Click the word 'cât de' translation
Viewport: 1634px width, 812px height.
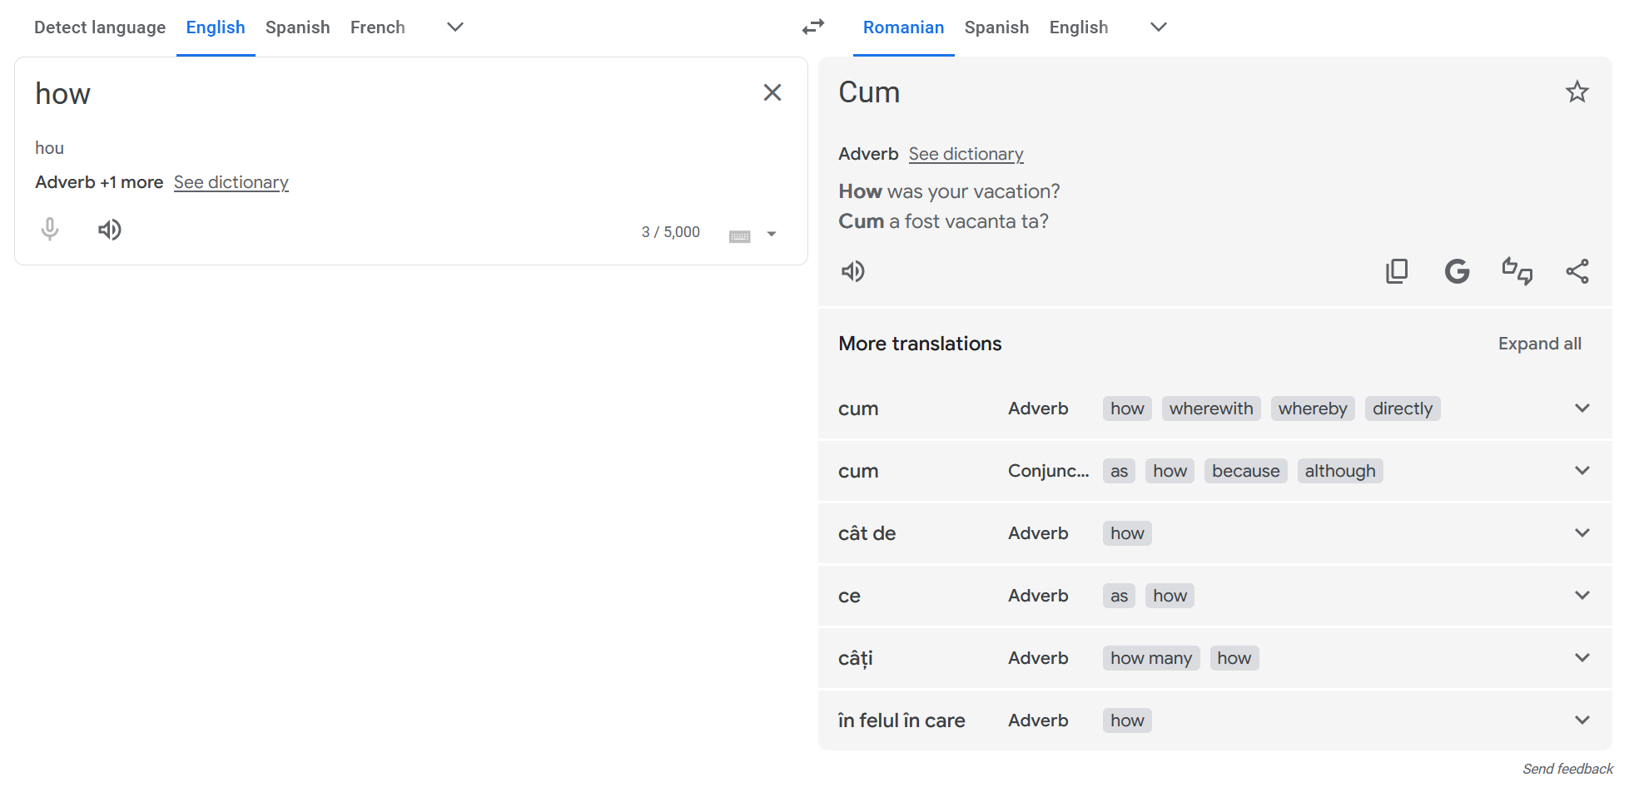click(x=867, y=533)
